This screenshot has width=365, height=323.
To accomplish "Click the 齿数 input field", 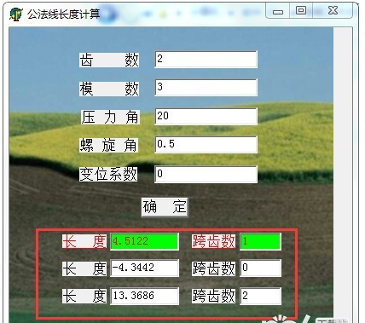I will pyautogui.click(x=206, y=60).
